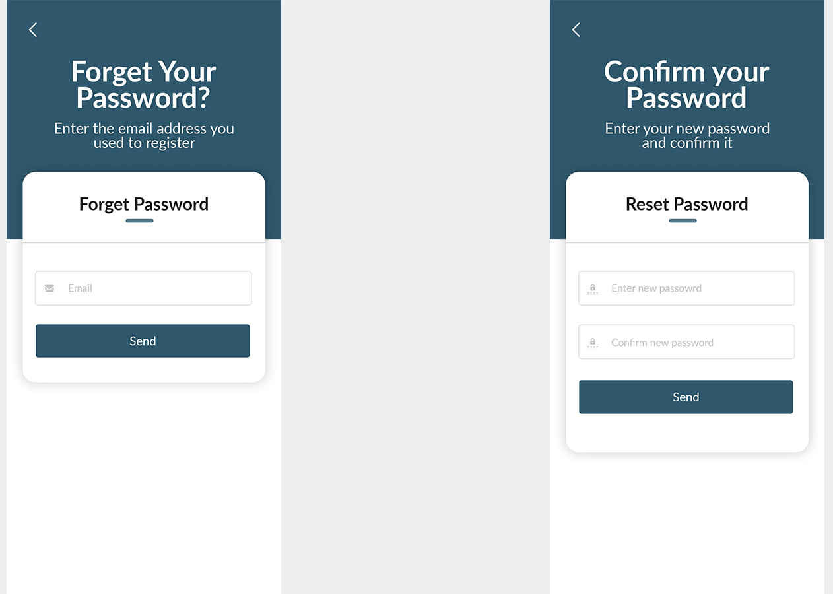Tap the back arrow on Confirm your Password screen

tap(576, 30)
